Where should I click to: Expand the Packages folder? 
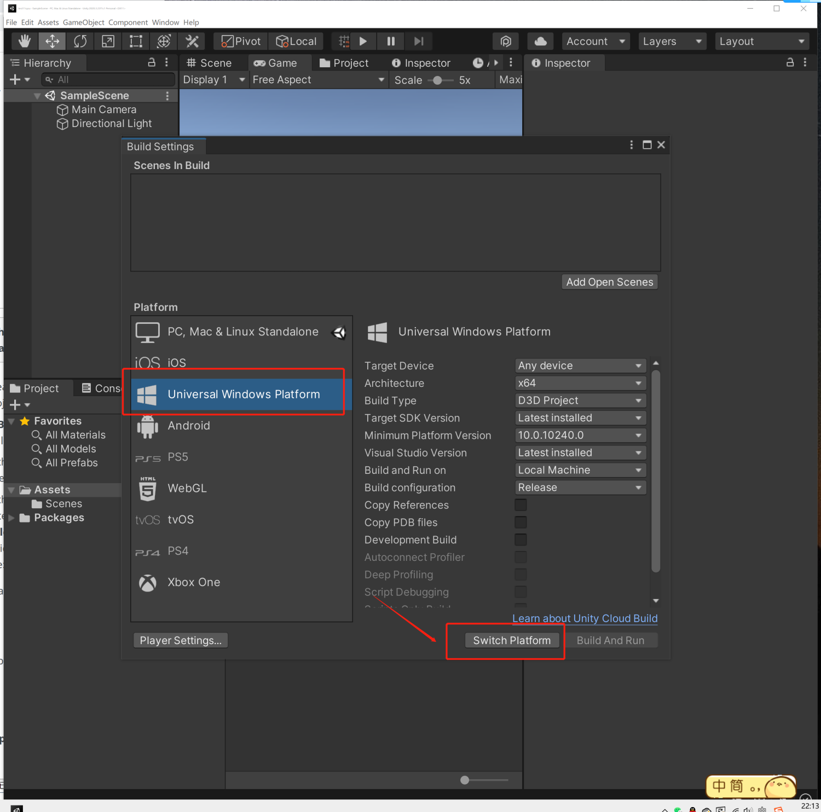tap(11, 518)
